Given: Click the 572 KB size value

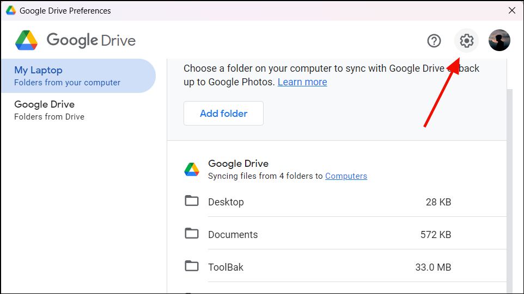Looking at the screenshot, I should (x=436, y=235).
